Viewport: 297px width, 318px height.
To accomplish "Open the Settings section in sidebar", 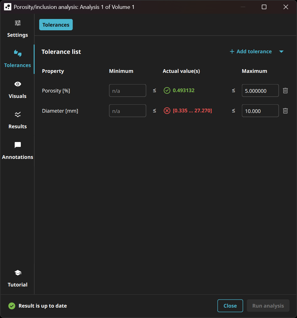I will [x=17, y=29].
